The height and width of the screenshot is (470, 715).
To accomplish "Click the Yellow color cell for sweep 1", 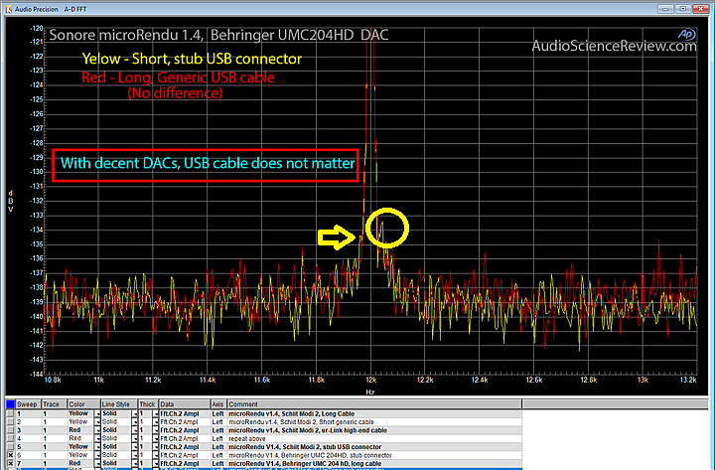I will [x=78, y=413].
